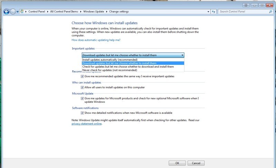Expand arrow after Windows Update breadcrumb
276x168 pixels.
coord(107,12)
